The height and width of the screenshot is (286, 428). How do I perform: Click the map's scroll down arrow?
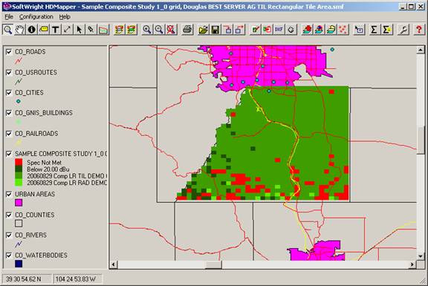[x=421, y=256]
